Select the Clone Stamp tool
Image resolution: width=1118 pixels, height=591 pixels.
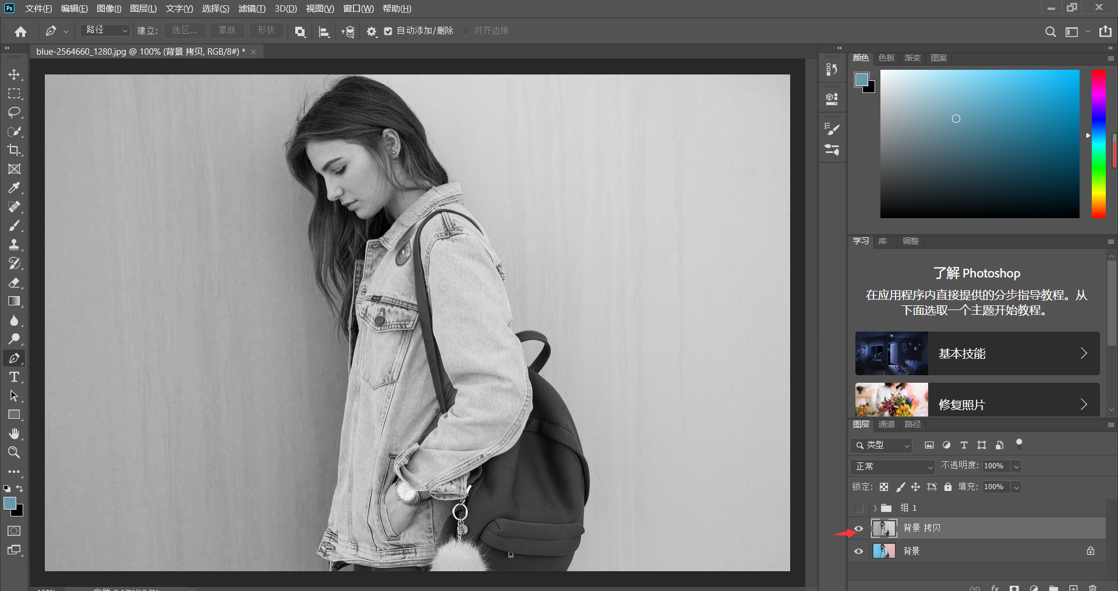coord(14,244)
